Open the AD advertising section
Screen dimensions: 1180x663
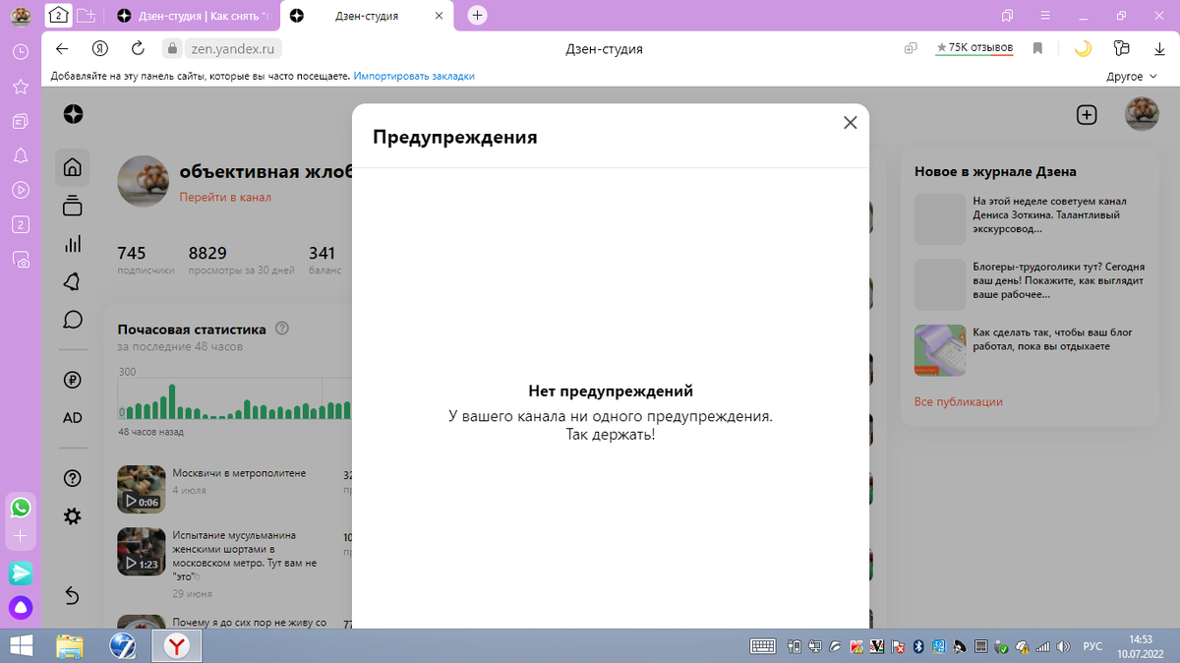[73, 418]
